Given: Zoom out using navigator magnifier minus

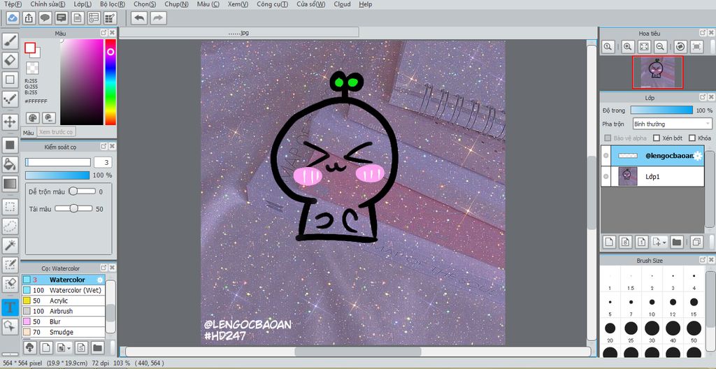Looking at the screenshot, I should (659, 46).
